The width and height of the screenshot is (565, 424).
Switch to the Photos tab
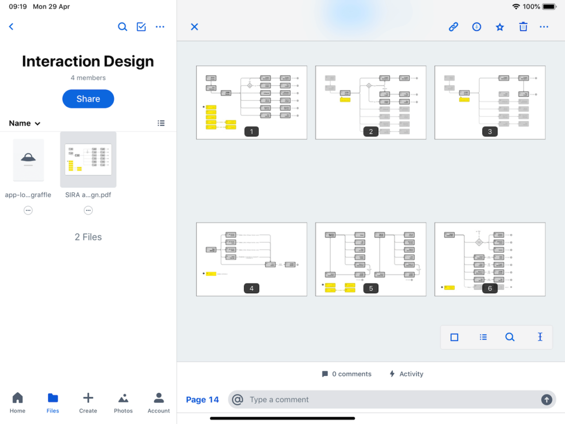[123, 403]
